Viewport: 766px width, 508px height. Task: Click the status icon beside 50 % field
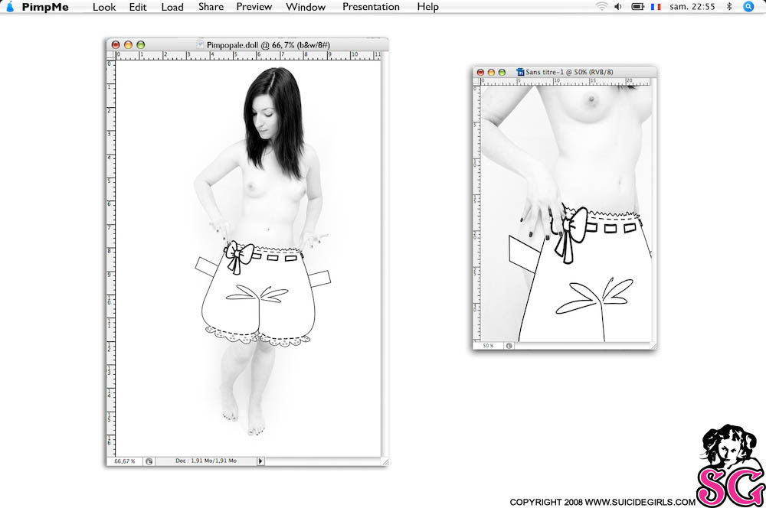coord(509,346)
